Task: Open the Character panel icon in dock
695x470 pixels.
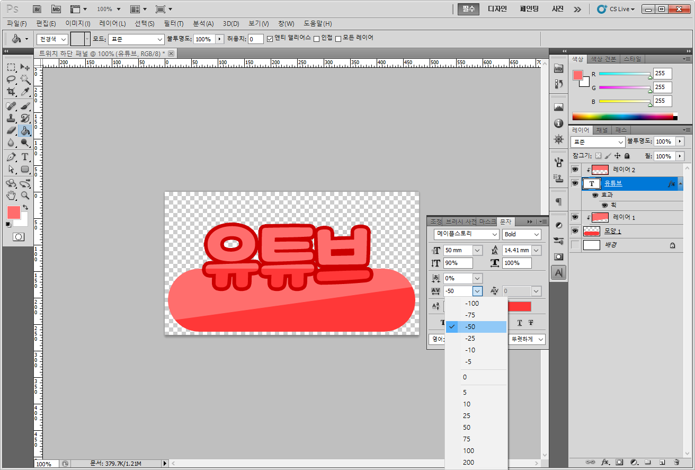Action: tap(558, 272)
